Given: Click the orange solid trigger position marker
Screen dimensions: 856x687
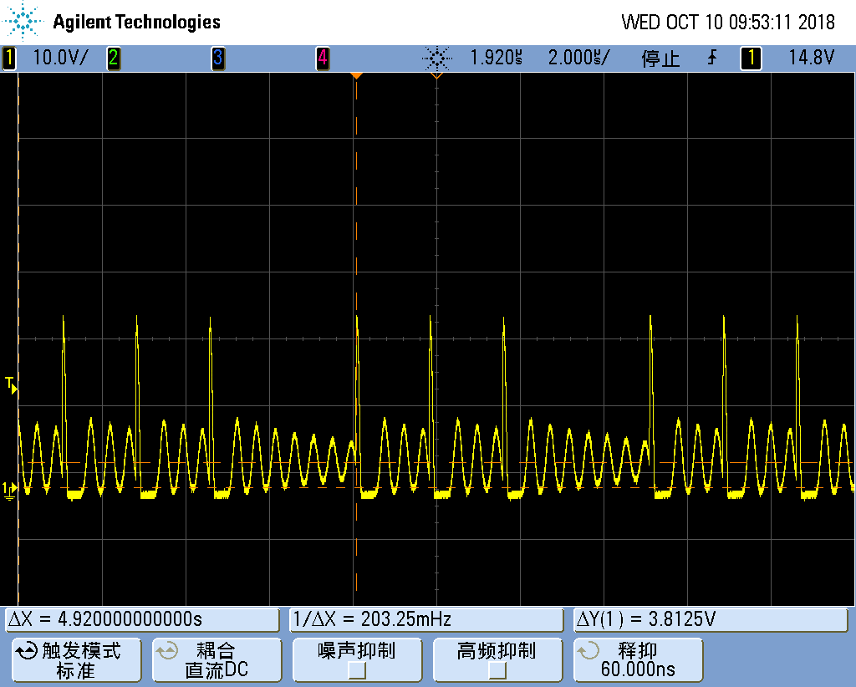Looking at the screenshot, I should click(x=356, y=75).
